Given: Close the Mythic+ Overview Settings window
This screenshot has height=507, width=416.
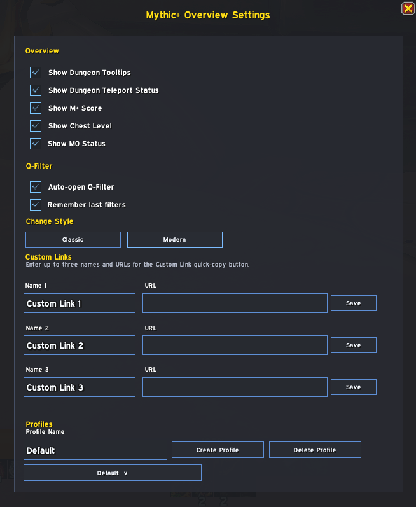Looking at the screenshot, I should pyautogui.click(x=408, y=9).
